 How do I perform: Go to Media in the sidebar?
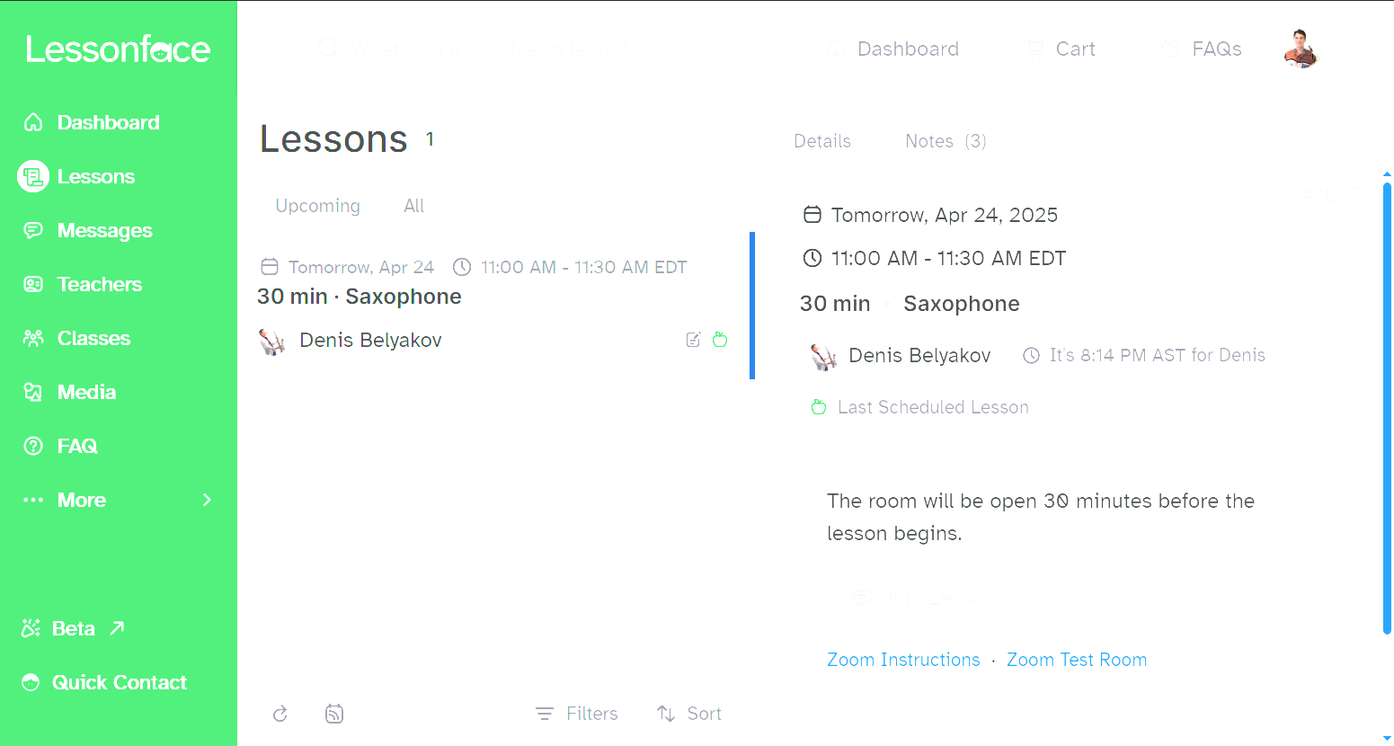(x=86, y=393)
